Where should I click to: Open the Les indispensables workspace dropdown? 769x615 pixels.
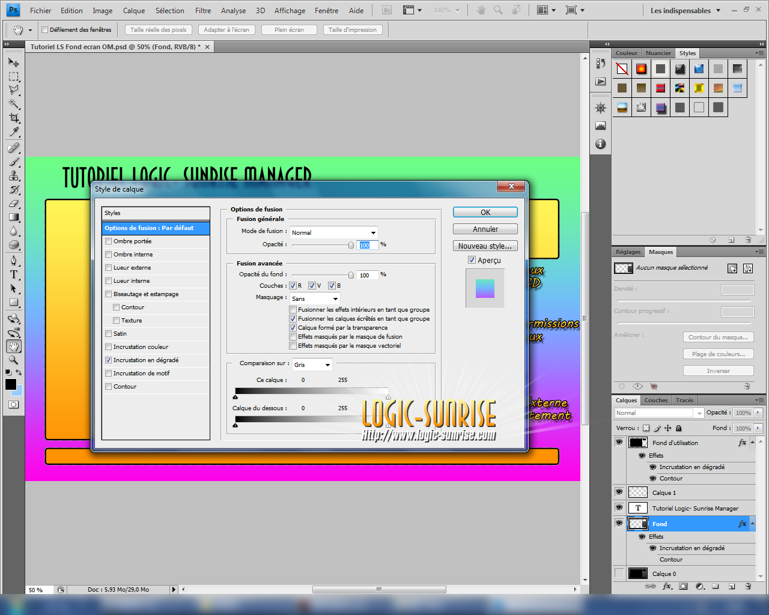point(685,11)
